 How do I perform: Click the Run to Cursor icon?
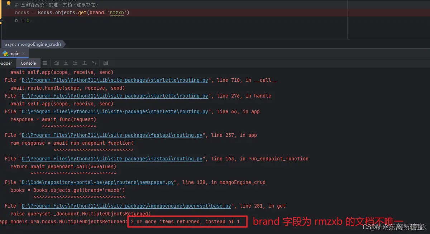point(94,63)
